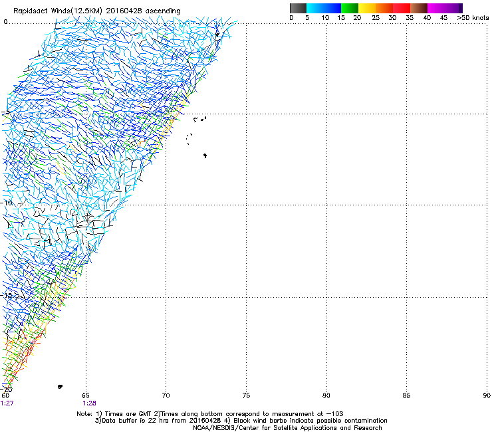The image size is (492, 432).
Task: Click the note line starting '3)Data buffer is 22 hrs'
Action: (x=241, y=421)
